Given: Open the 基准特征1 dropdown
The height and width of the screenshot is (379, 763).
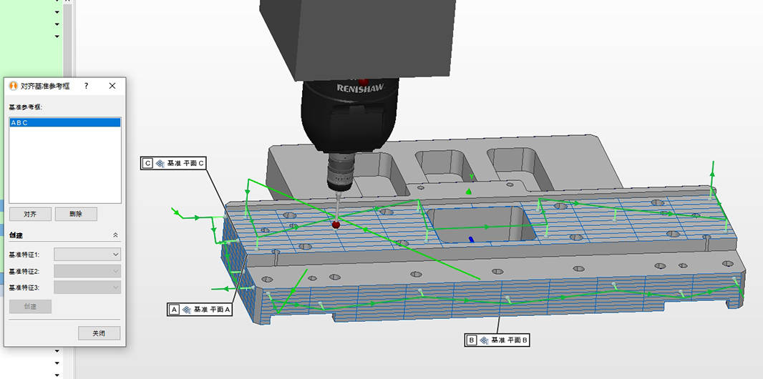Looking at the screenshot, I should [x=87, y=254].
